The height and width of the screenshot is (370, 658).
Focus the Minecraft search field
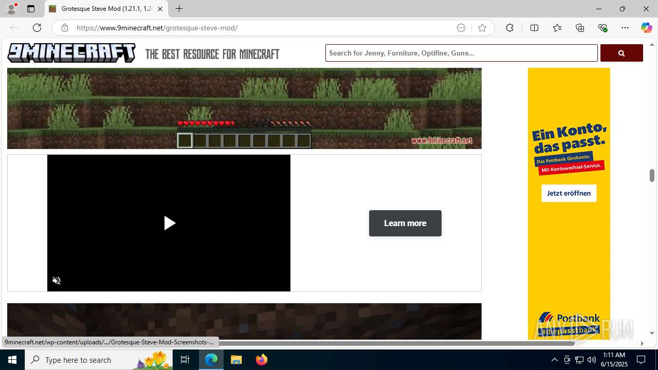(x=461, y=53)
